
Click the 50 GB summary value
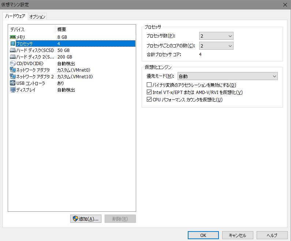(x=63, y=50)
